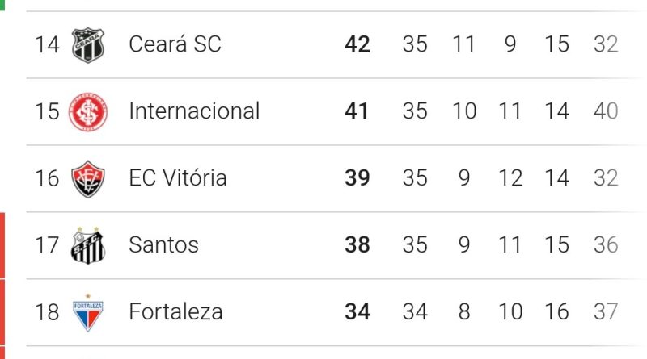This screenshot has height=359, width=647.
Task: Click the Internacional club crest
Action: click(x=87, y=111)
